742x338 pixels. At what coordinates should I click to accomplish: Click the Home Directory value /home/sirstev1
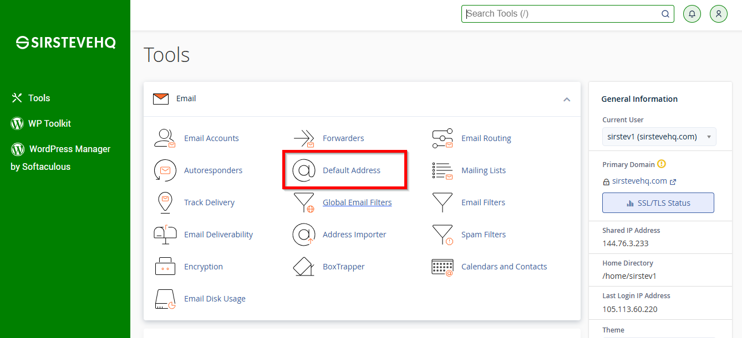[x=629, y=276]
